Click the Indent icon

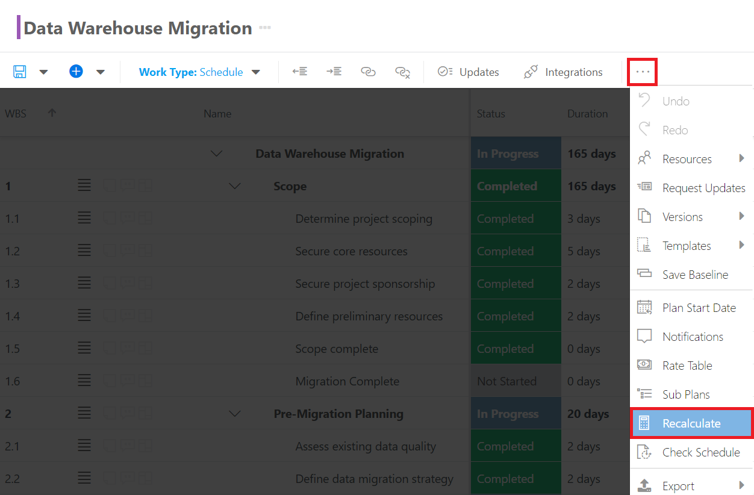click(334, 72)
